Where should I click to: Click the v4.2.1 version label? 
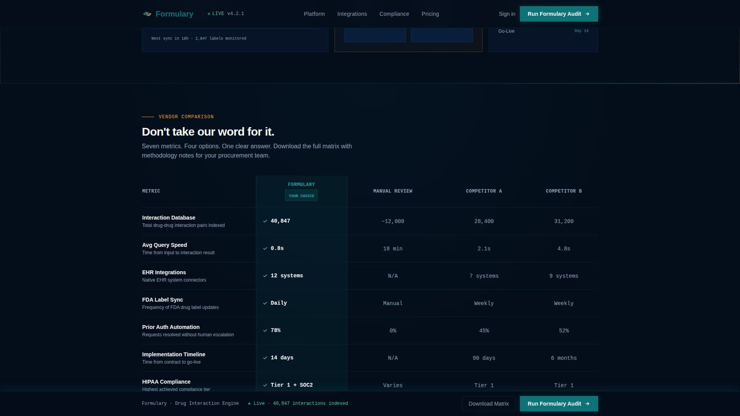click(235, 13)
